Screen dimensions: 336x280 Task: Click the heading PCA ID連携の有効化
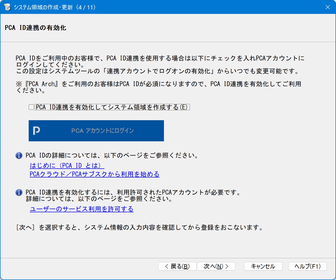click(x=35, y=28)
